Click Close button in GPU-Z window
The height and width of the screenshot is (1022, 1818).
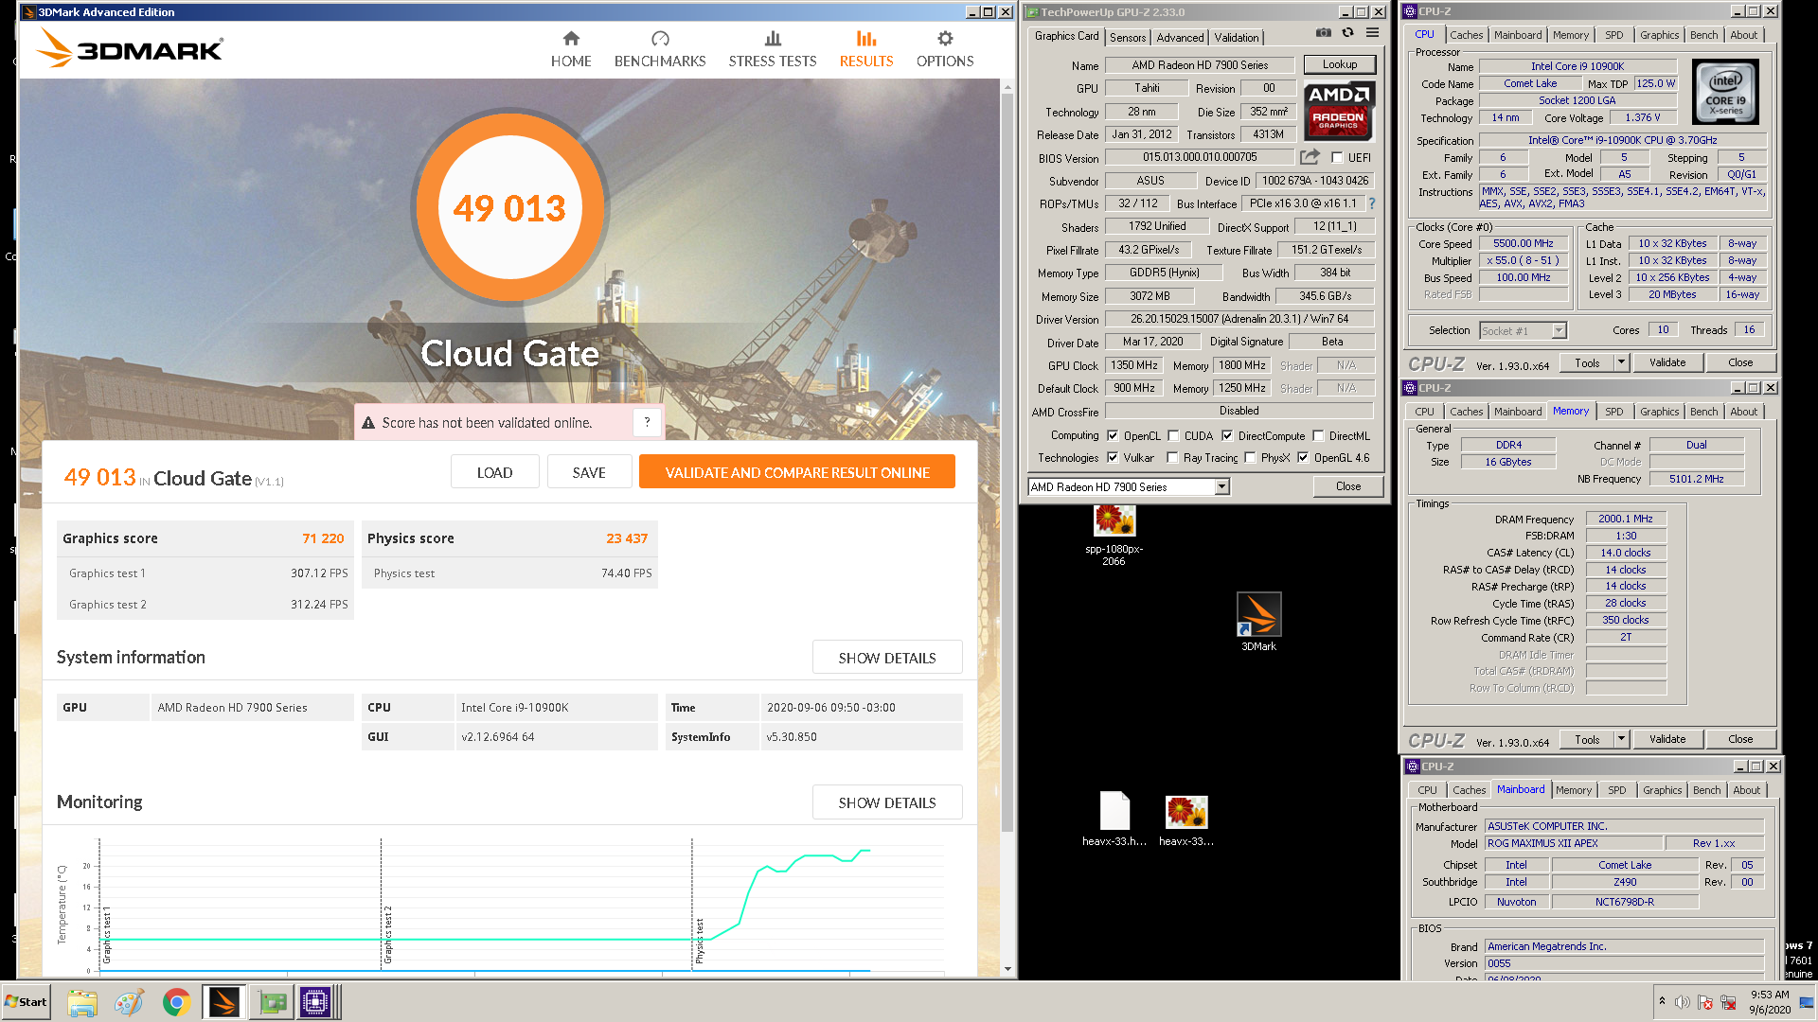(x=1348, y=486)
